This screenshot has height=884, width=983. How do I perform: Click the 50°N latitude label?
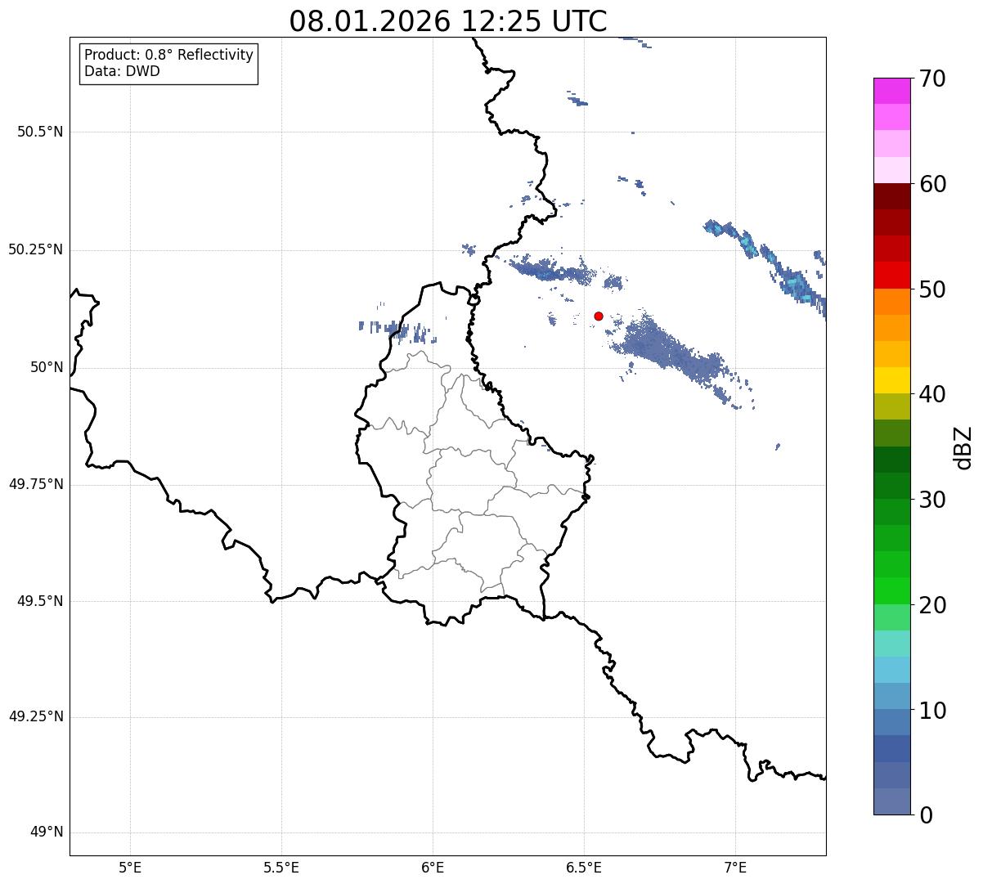coord(47,367)
